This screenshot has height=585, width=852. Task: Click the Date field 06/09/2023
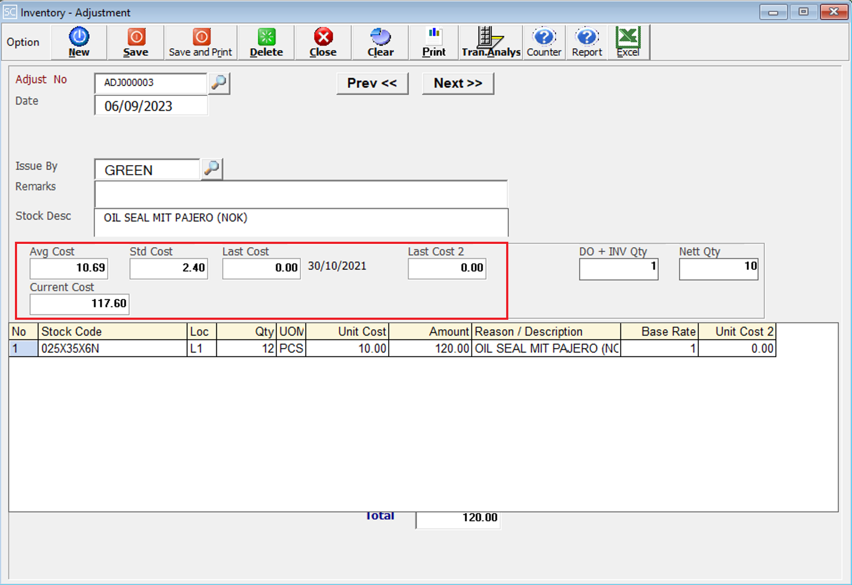(151, 106)
